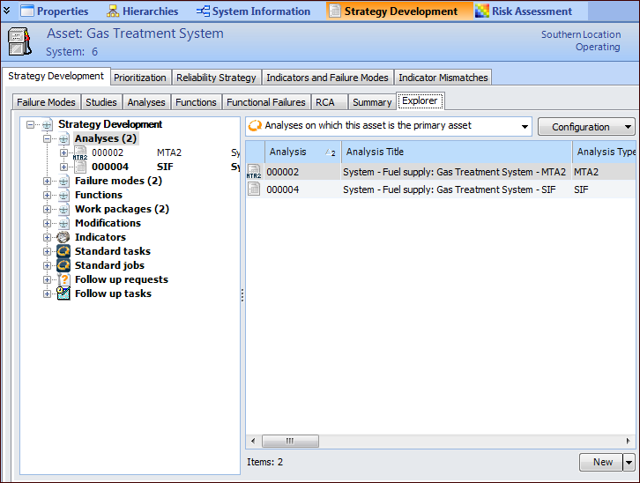Click the Follow up requests question icon
Viewport: 640px width, 483px height.
pyautogui.click(x=63, y=279)
